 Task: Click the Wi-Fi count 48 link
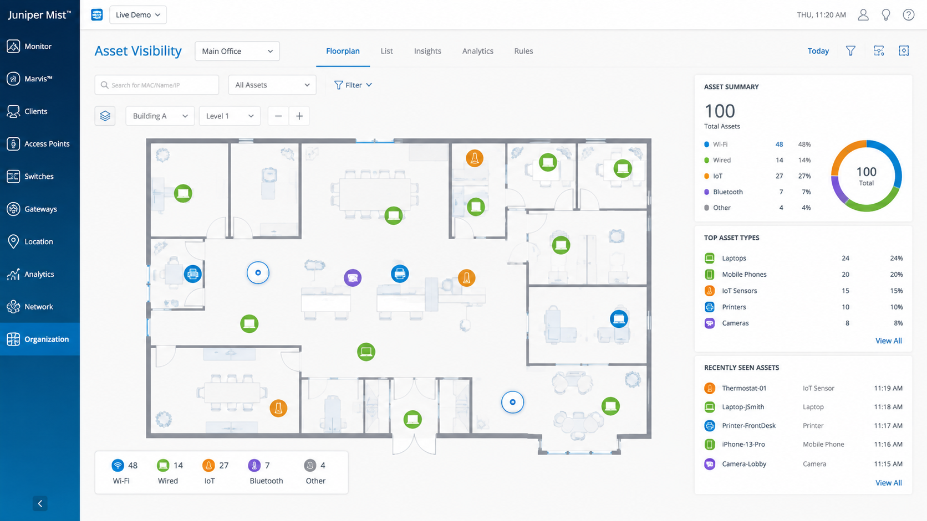point(779,144)
